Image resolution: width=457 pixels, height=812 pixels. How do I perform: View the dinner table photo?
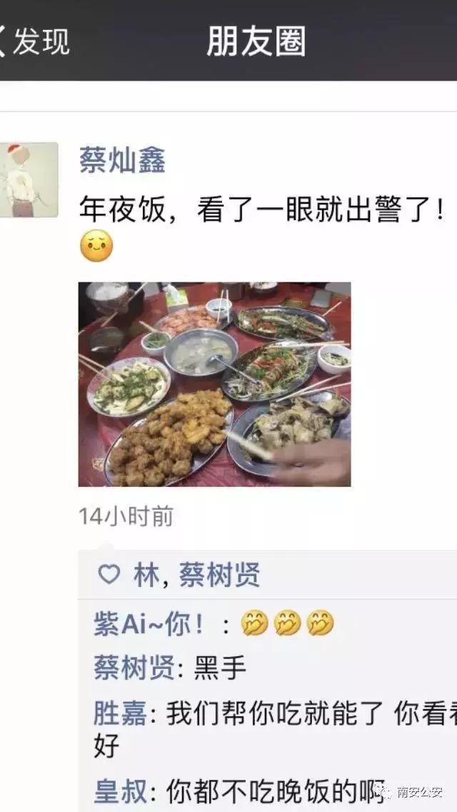[214, 385]
